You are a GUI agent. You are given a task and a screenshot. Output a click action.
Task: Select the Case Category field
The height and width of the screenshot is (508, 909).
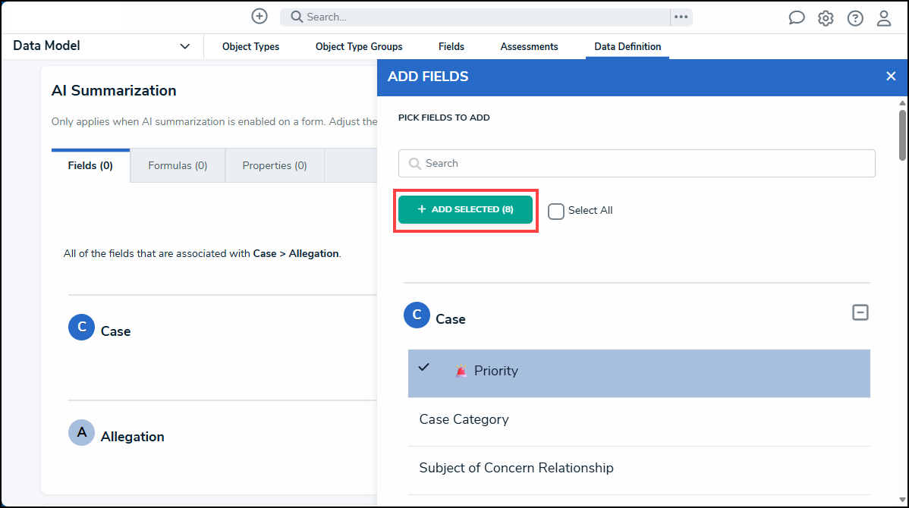pos(464,419)
